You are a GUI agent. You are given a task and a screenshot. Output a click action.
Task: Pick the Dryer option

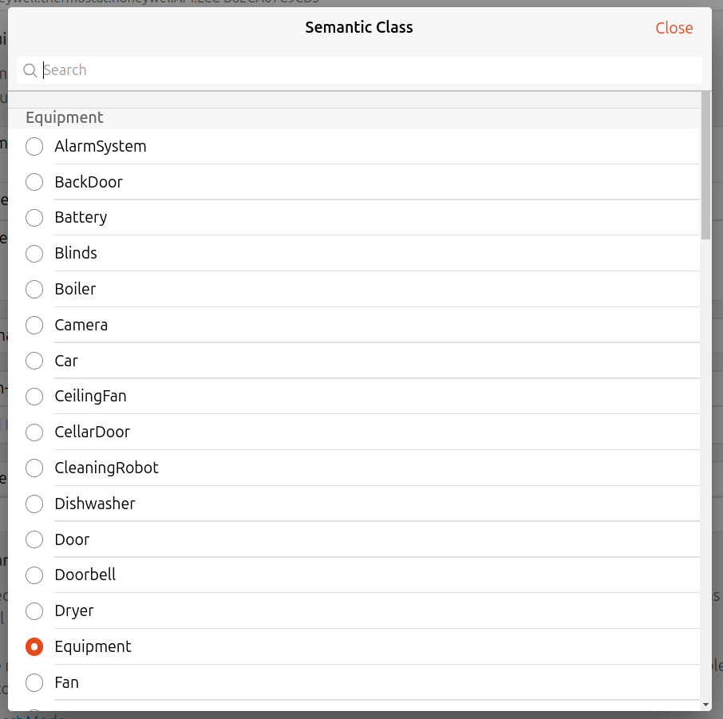click(34, 610)
